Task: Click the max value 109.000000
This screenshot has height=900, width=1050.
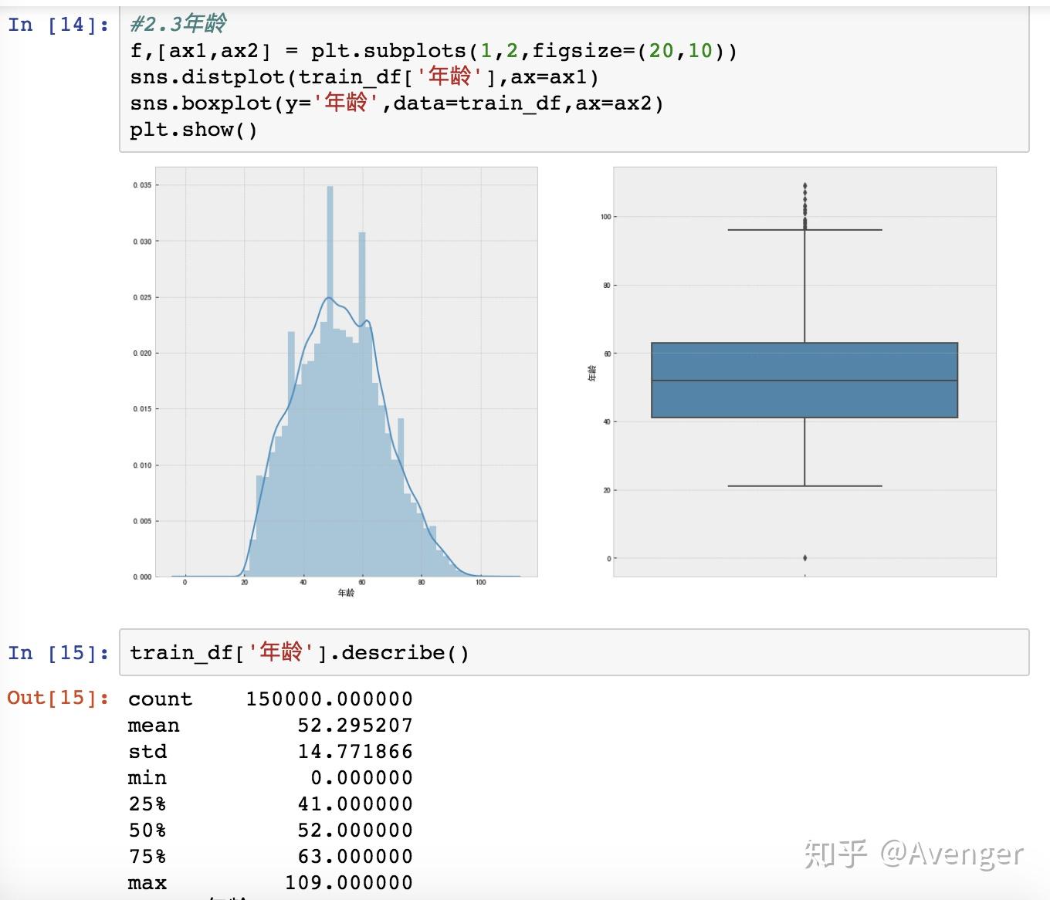Action: (349, 882)
